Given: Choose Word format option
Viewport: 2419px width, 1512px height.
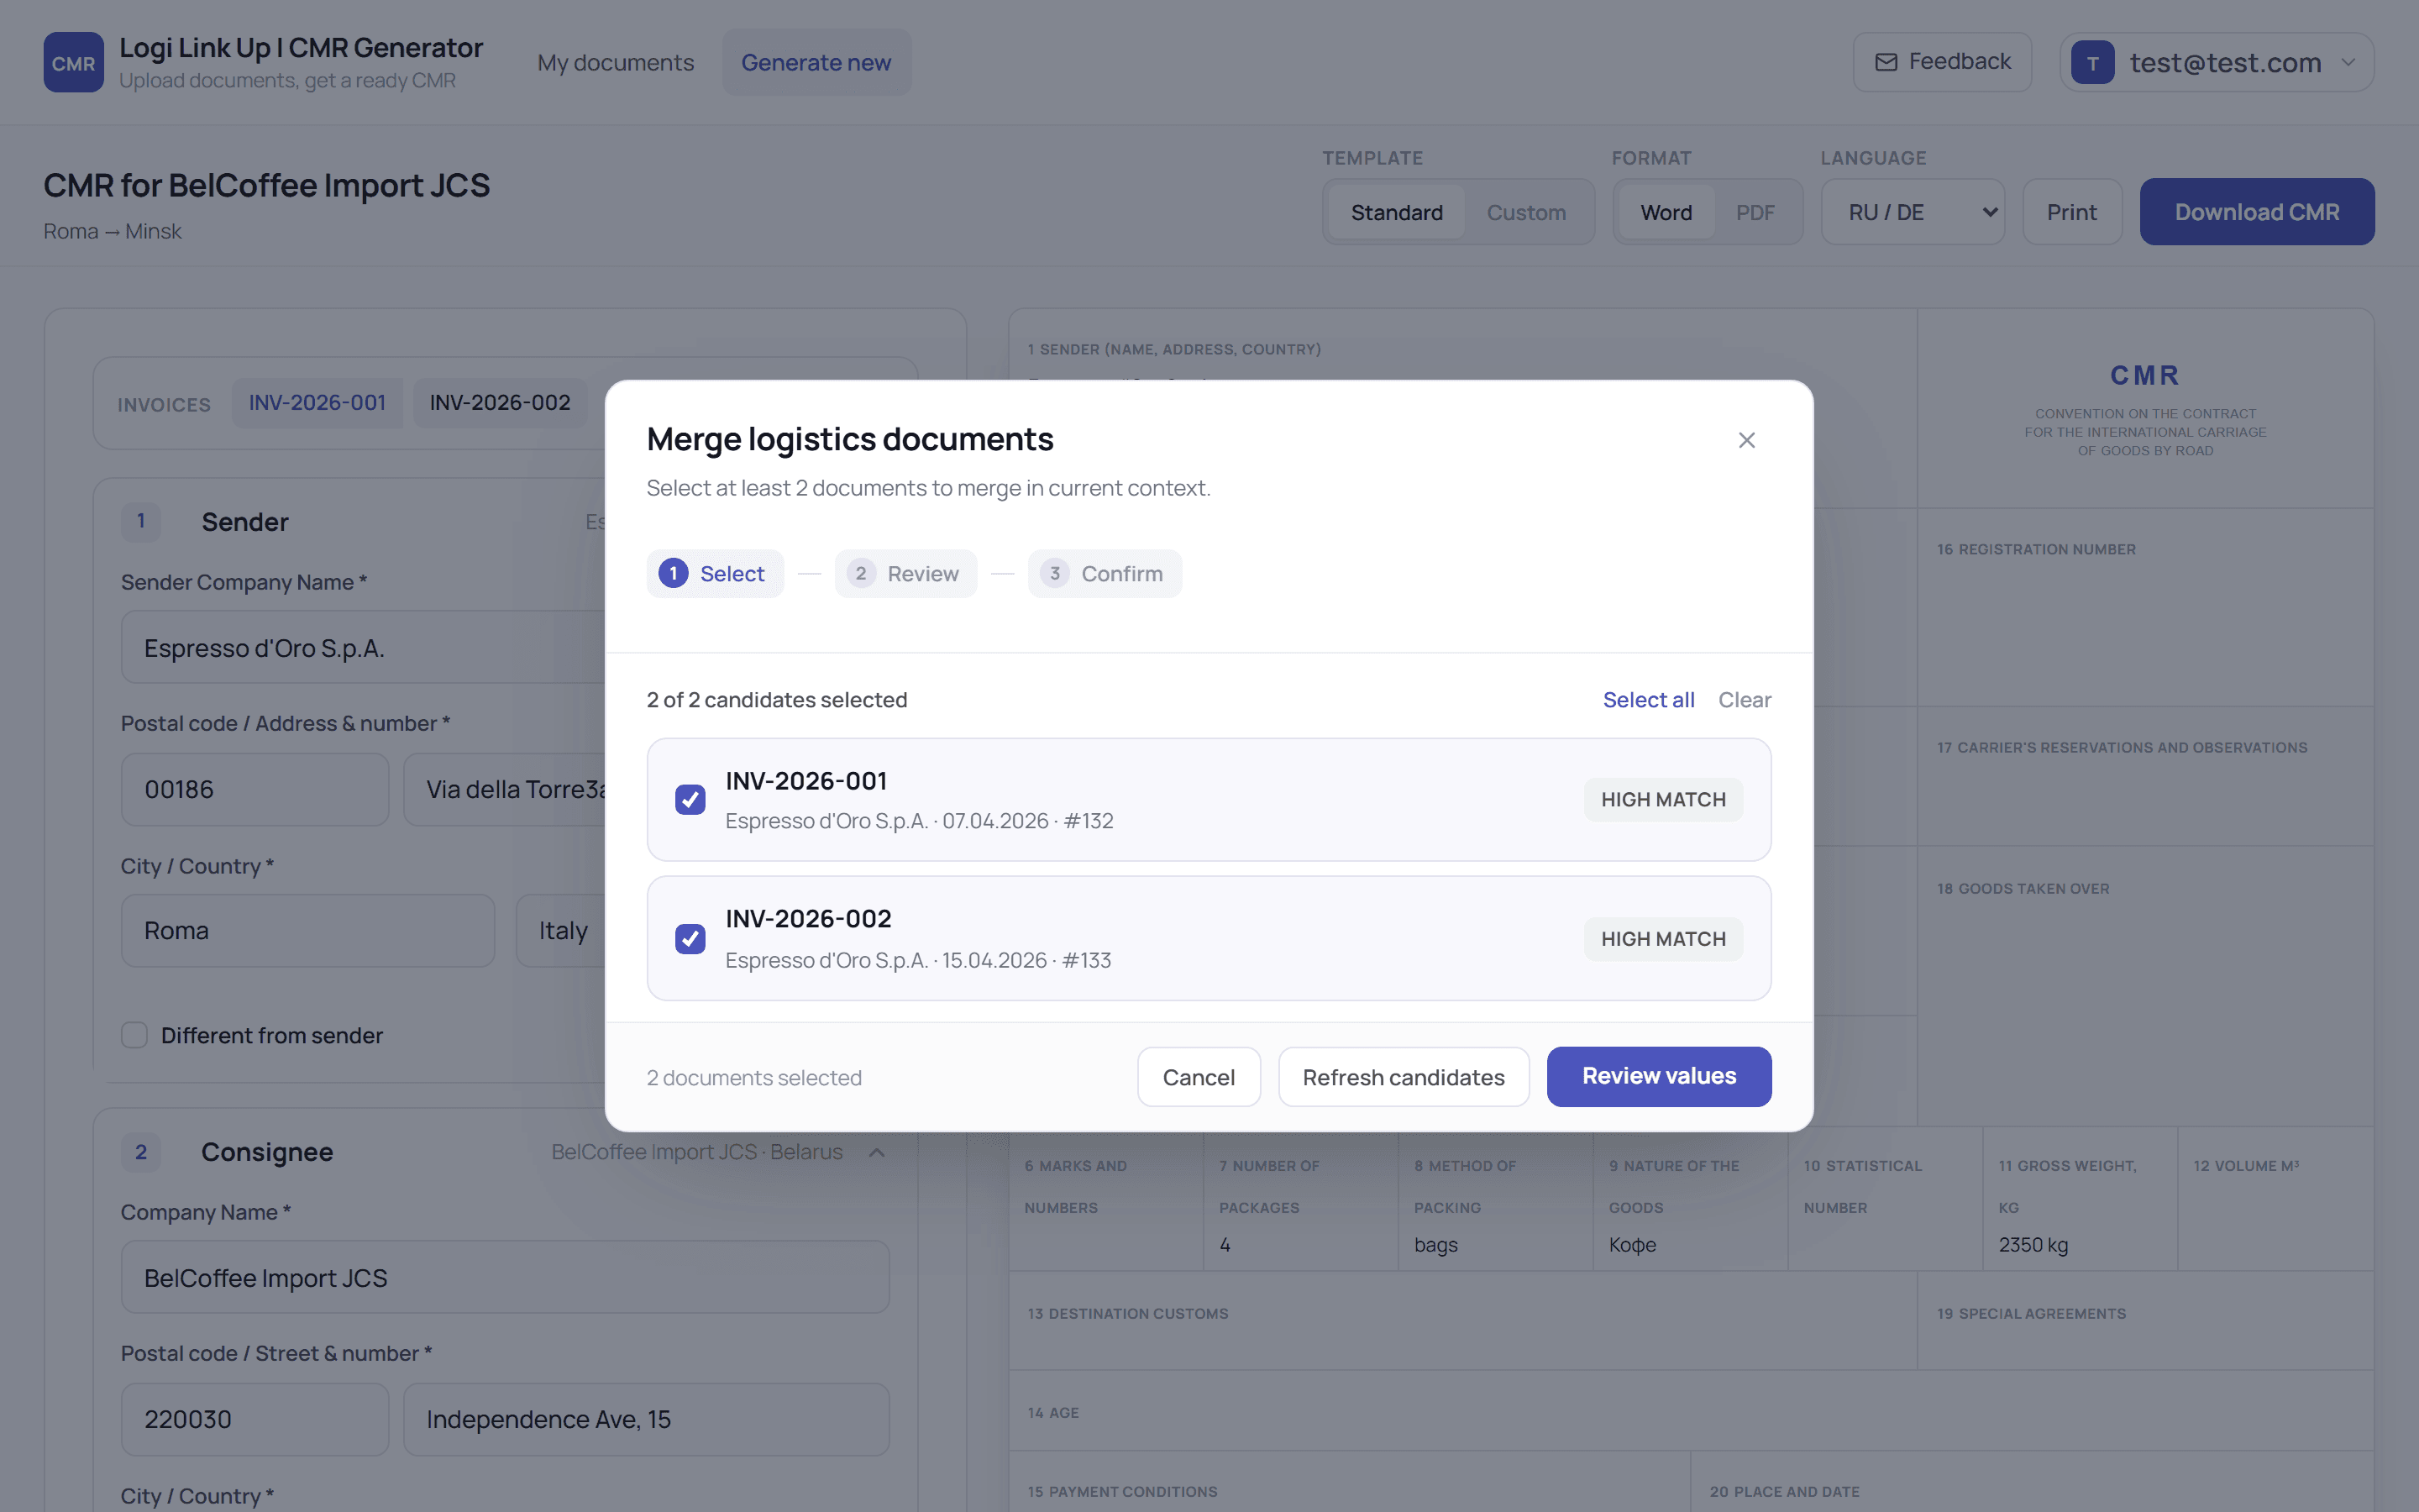Looking at the screenshot, I should 1666,212.
